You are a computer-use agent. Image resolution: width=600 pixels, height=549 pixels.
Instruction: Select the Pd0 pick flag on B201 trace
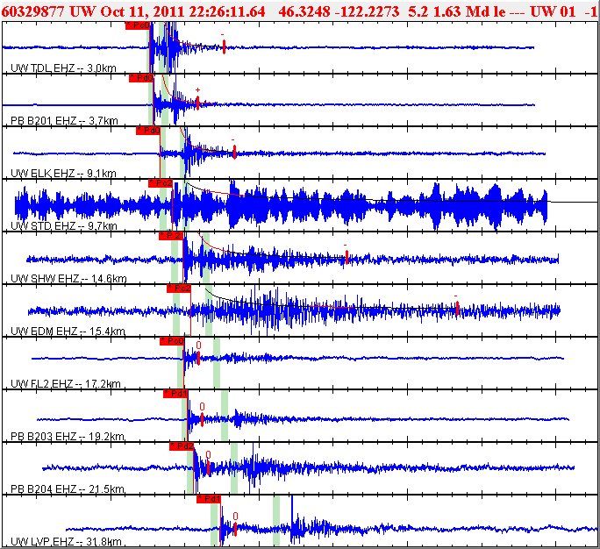(x=141, y=78)
